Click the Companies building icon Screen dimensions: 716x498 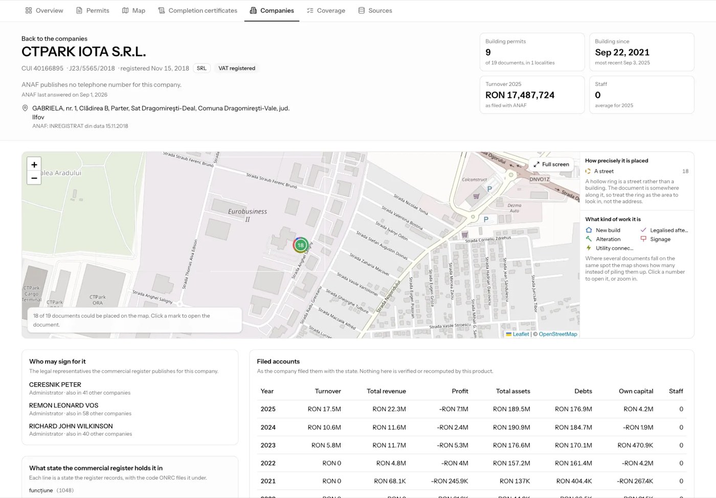(253, 10)
